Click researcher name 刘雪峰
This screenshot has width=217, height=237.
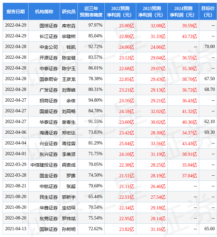coord(69,90)
